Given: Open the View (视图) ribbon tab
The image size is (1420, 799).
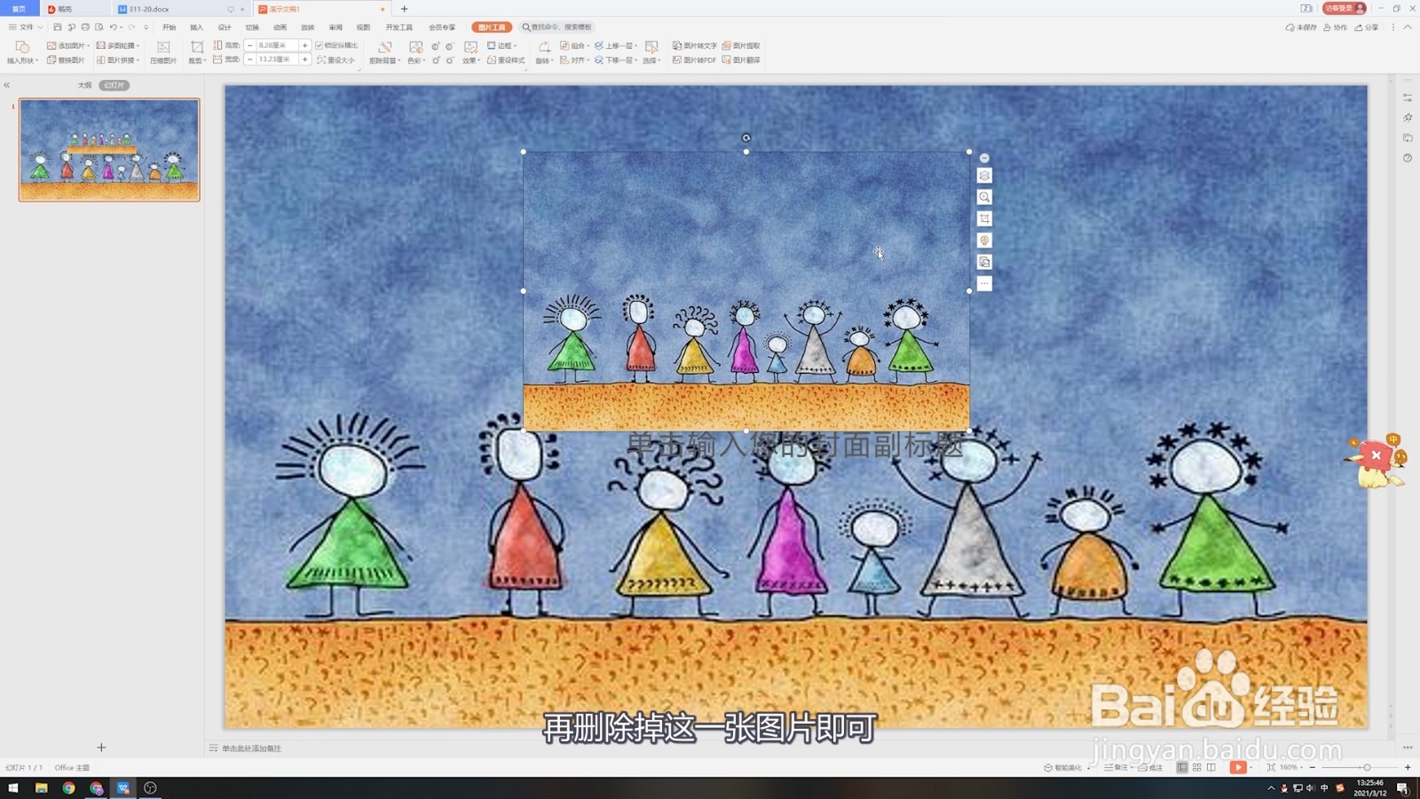Looking at the screenshot, I should [x=363, y=28].
